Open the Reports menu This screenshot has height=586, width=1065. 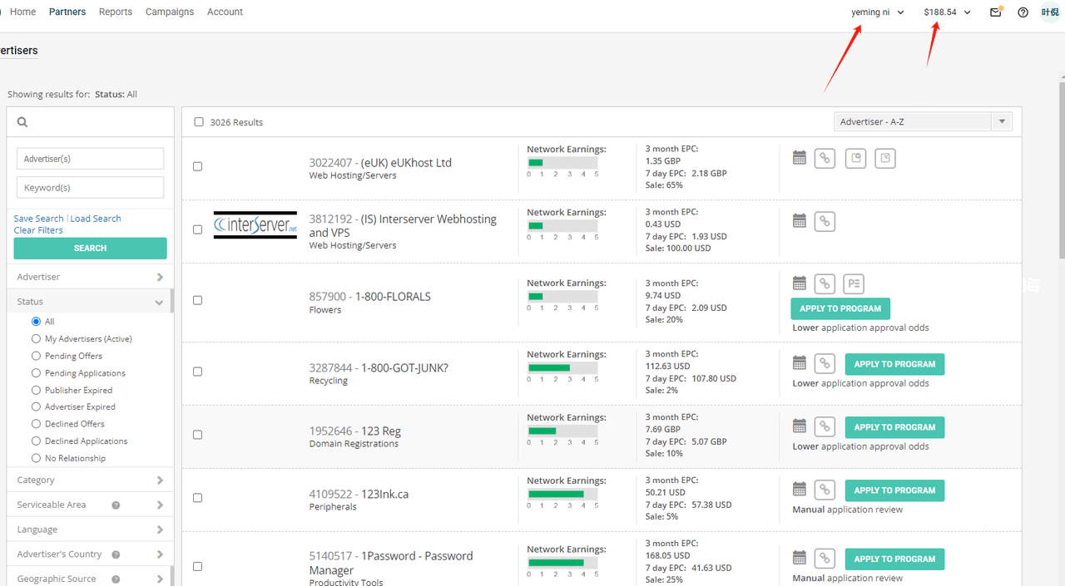(116, 12)
